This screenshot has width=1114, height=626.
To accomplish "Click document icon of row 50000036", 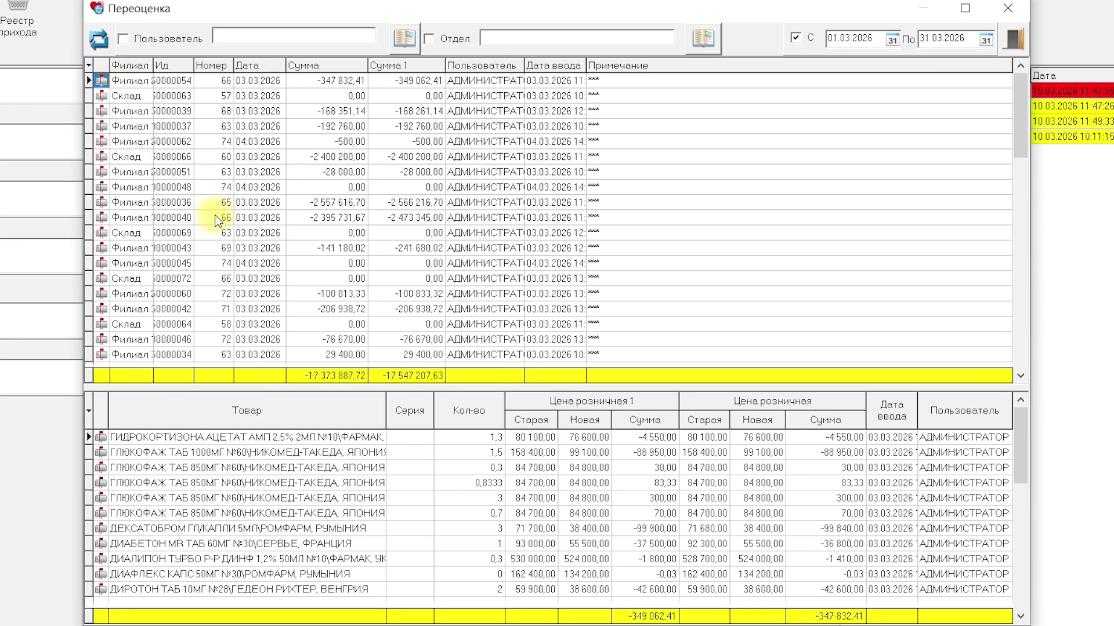I will (102, 202).
